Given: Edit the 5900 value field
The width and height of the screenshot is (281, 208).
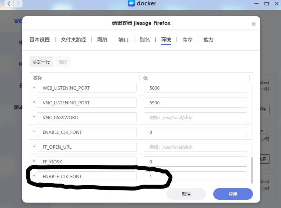Looking at the screenshot, I should pyautogui.click(x=195, y=103).
